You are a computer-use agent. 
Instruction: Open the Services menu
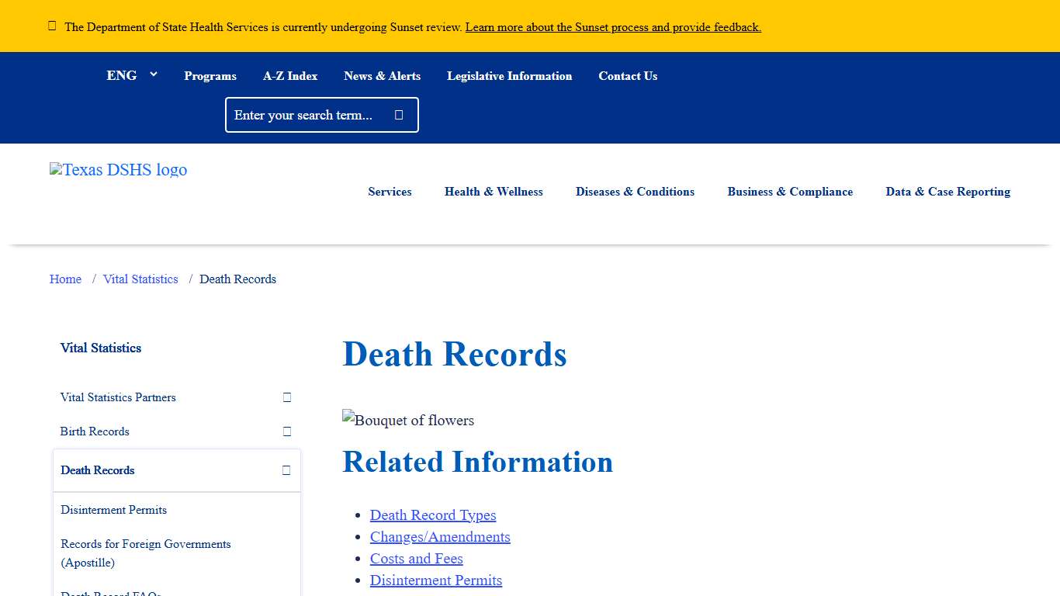coord(390,192)
